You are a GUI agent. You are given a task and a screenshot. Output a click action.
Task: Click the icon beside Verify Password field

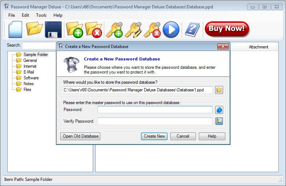click(x=219, y=121)
